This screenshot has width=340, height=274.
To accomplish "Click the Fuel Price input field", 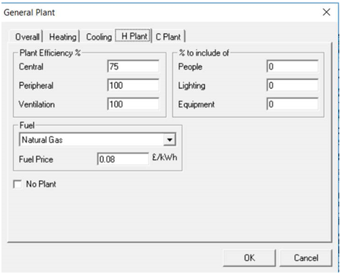I will pyautogui.click(x=123, y=159).
